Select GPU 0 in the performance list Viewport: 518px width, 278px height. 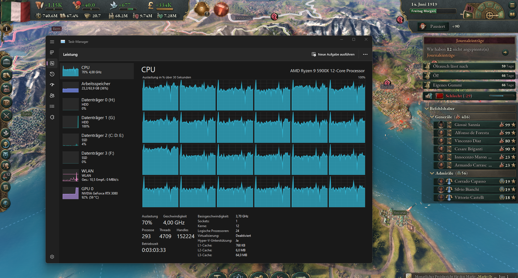(97, 193)
